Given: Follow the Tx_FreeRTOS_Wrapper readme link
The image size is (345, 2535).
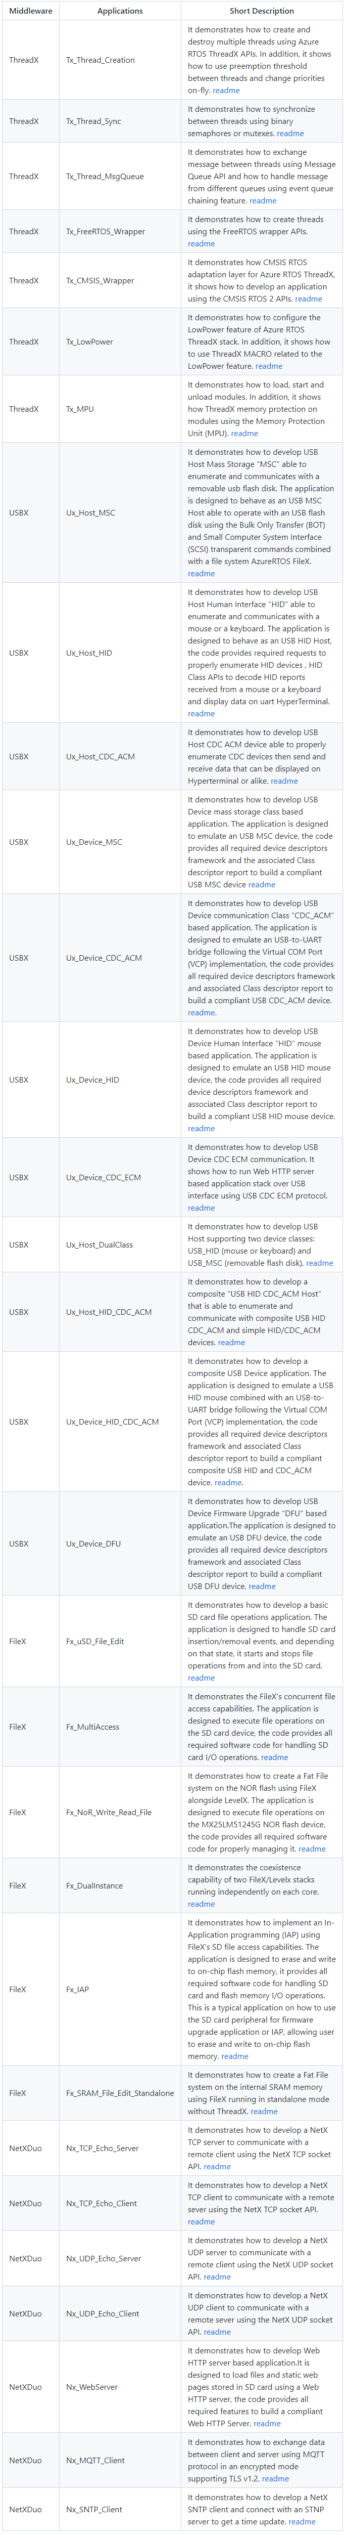Looking at the screenshot, I should [x=202, y=244].
